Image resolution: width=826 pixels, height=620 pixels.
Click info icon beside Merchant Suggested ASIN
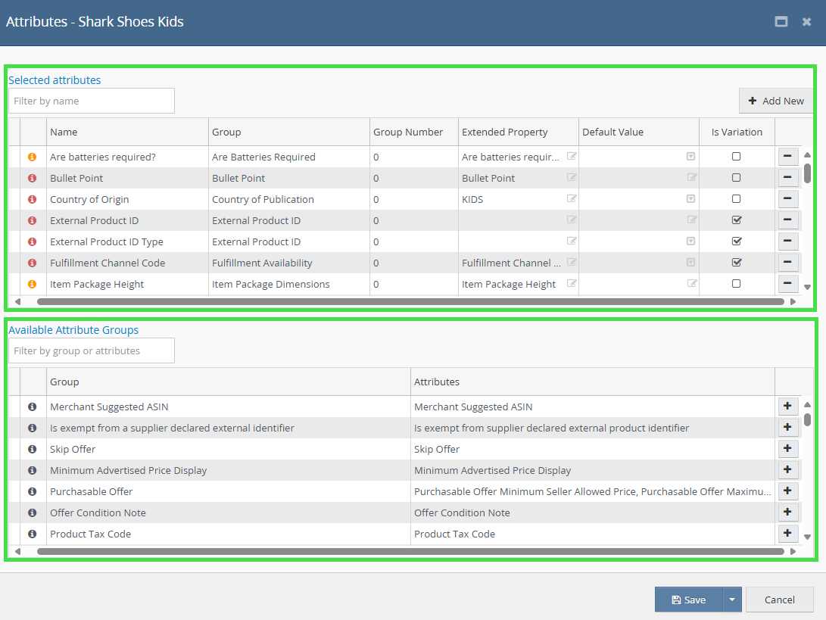(33, 407)
